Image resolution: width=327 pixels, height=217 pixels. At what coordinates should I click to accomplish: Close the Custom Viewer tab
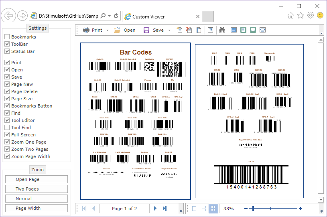point(198,16)
